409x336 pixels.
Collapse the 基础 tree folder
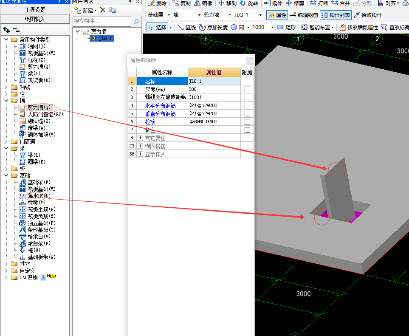coord(6,175)
